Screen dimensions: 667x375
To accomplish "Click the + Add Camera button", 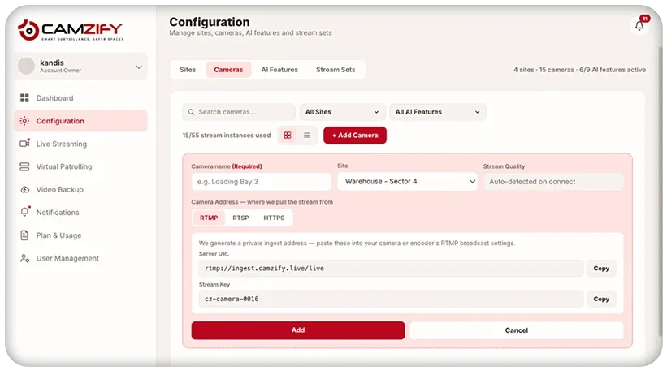I will point(355,136).
